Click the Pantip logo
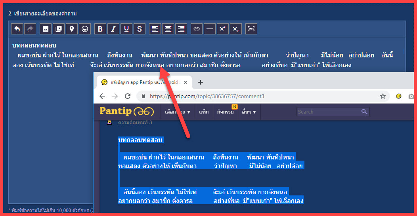Screen dimensions: 417x216 coord(126,112)
